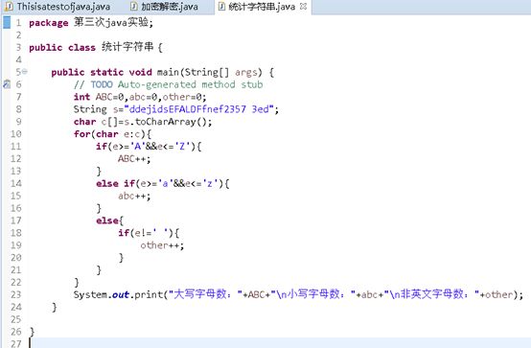Collapse the main method fold marker on line 5
The image size is (531, 348).
(25, 72)
